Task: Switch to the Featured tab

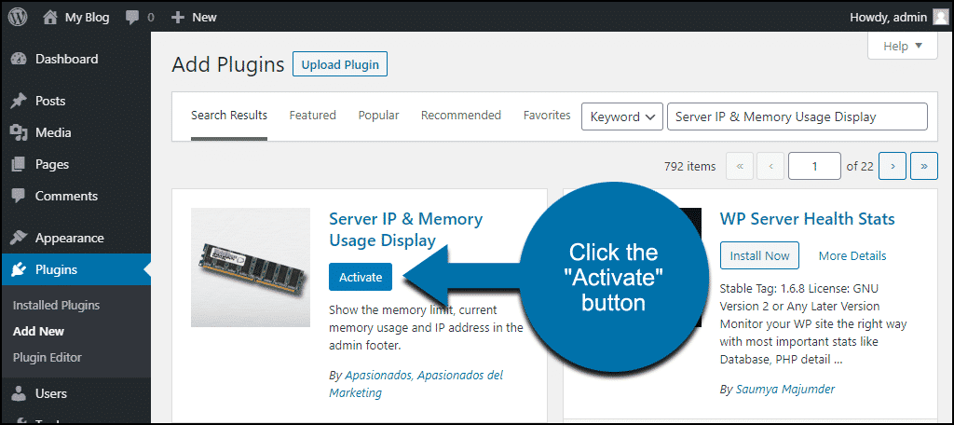Action: (313, 115)
